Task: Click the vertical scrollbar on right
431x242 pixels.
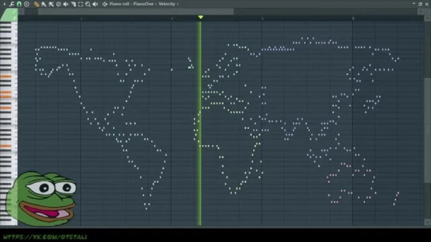Action: tap(427, 121)
